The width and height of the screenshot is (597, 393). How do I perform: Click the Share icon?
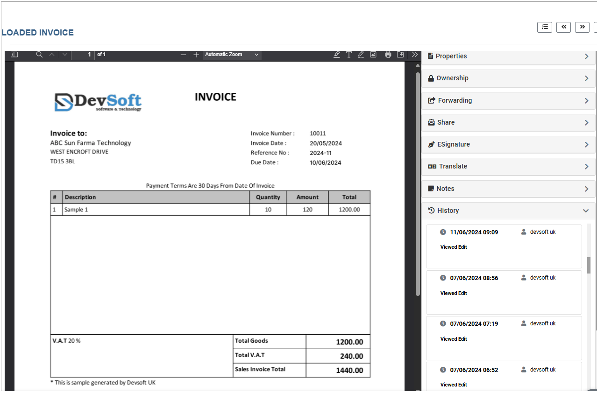point(432,122)
